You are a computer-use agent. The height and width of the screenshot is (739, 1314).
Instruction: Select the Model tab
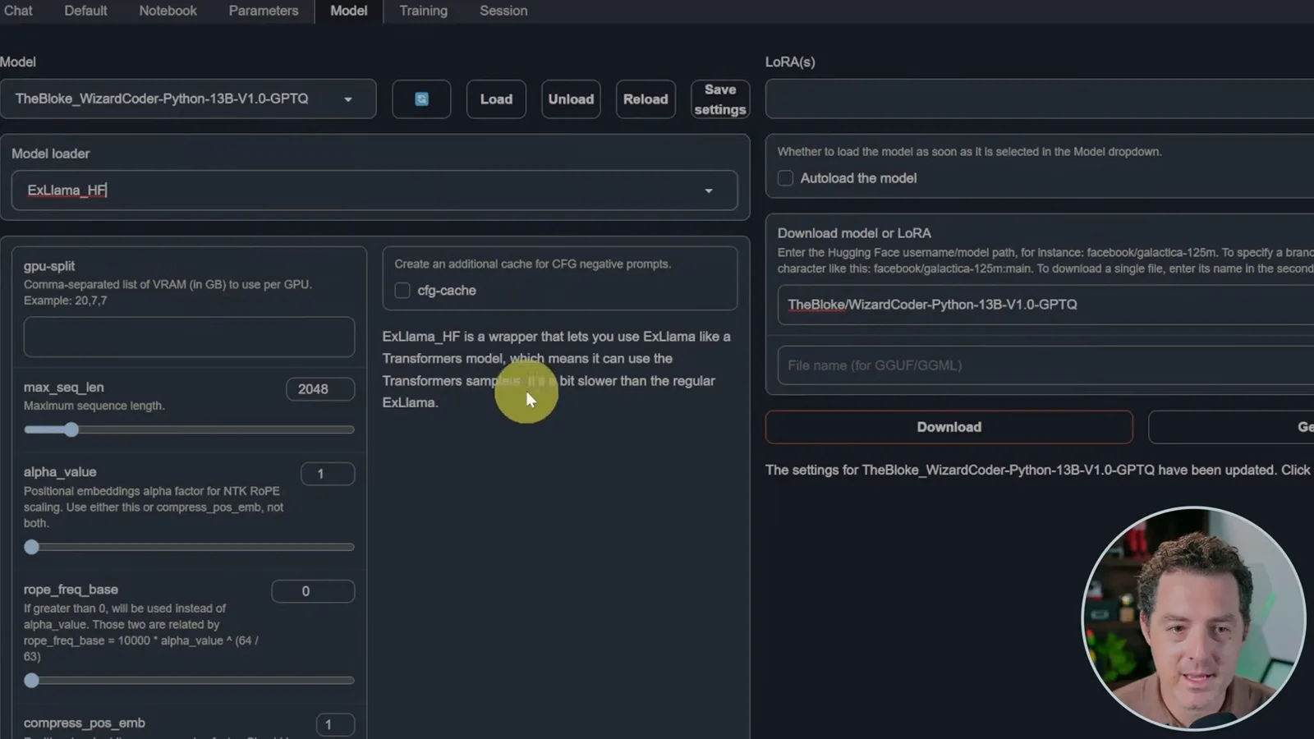pos(348,11)
